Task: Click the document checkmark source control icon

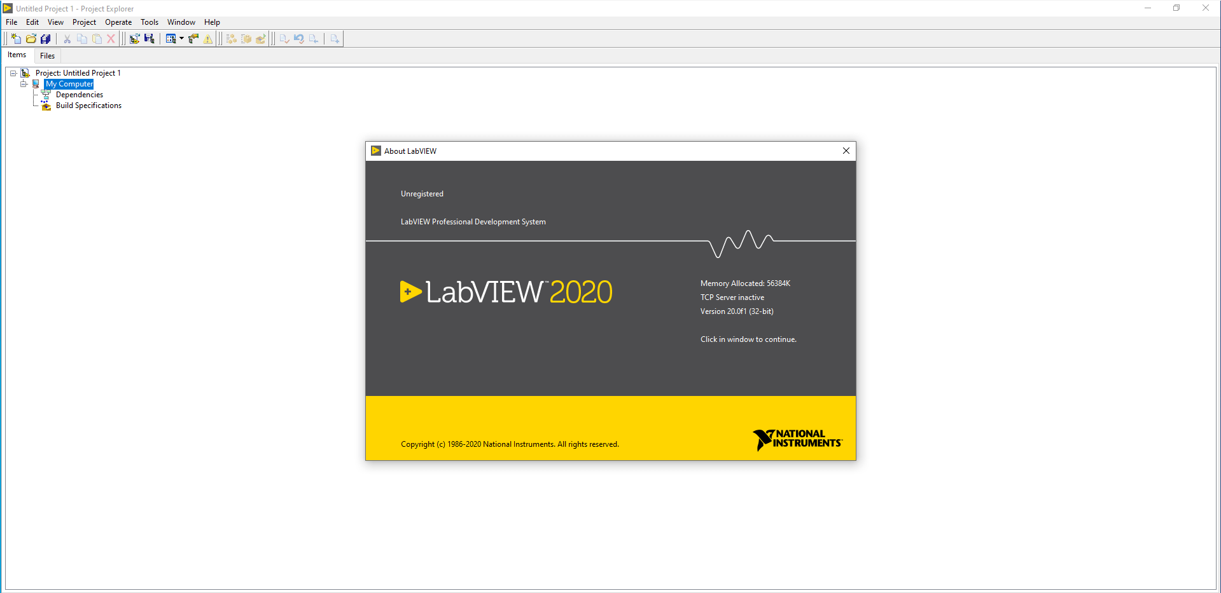Action: 284,39
